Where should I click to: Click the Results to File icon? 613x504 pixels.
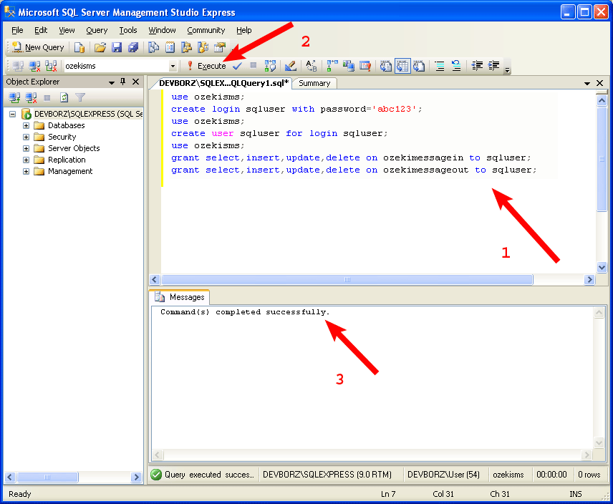point(419,66)
